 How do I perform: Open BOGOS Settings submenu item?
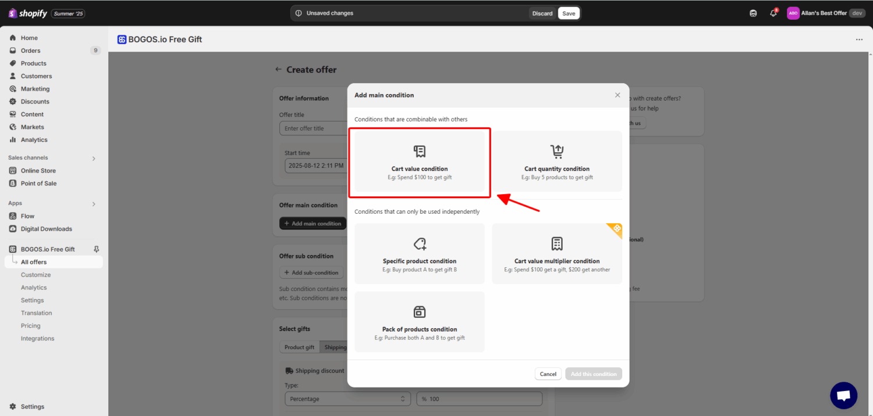pos(32,300)
